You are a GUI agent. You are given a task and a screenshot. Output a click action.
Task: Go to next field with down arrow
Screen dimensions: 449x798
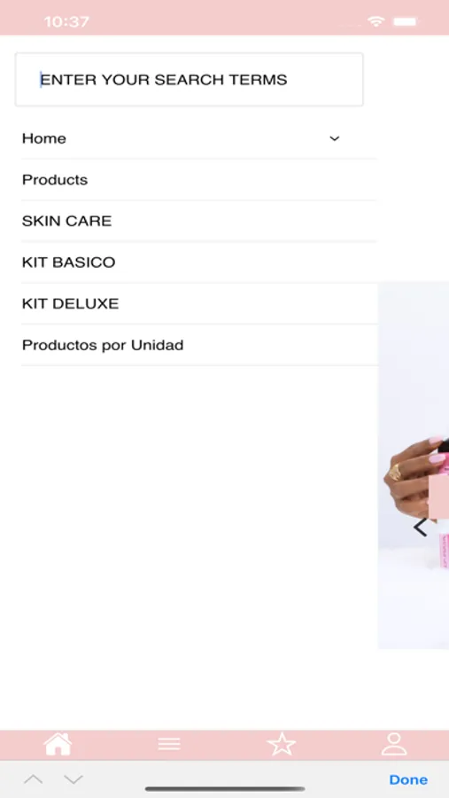coord(74,779)
